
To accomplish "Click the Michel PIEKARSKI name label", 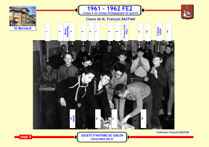I will 67,32.
